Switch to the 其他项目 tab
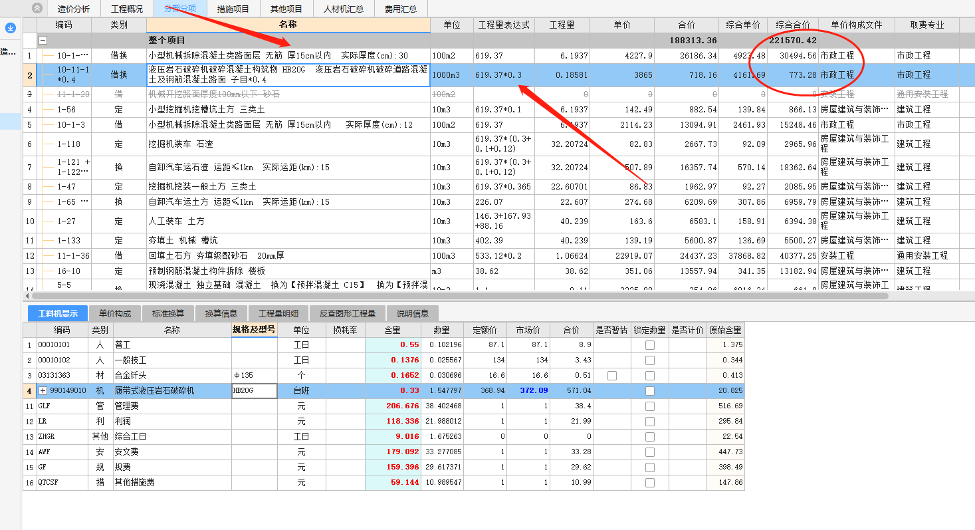This screenshot has width=975, height=530. pyautogui.click(x=286, y=9)
